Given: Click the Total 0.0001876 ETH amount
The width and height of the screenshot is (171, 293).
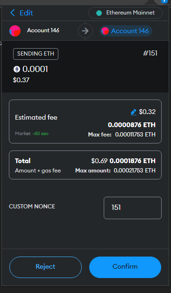Looking at the screenshot, I should 133,161.
